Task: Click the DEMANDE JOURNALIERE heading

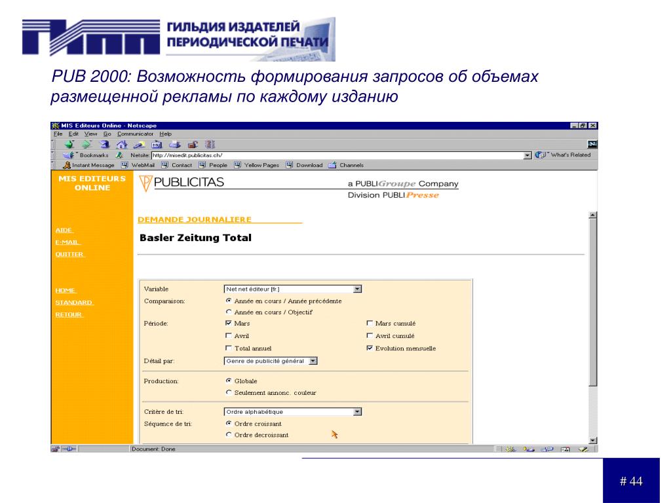Action: [x=195, y=219]
